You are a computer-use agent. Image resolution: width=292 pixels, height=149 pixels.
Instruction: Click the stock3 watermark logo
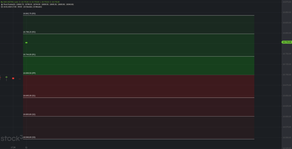(x=11, y=138)
